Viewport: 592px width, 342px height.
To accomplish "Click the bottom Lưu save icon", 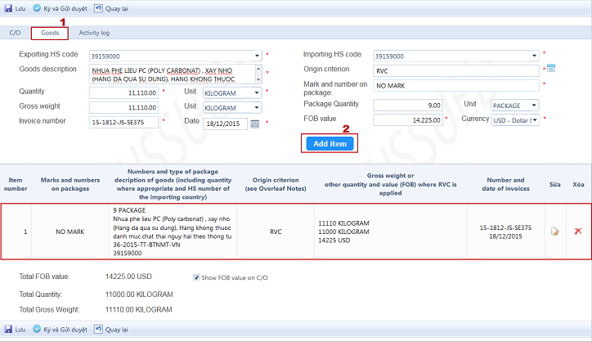I will point(8,329).
